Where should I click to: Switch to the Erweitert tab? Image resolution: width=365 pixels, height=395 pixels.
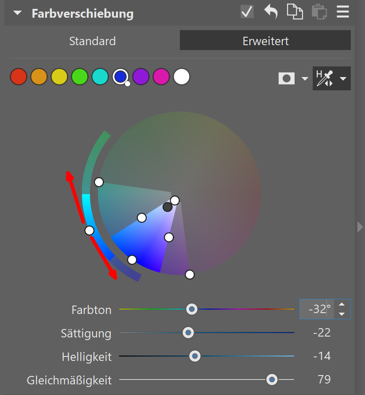coord(265,41)
